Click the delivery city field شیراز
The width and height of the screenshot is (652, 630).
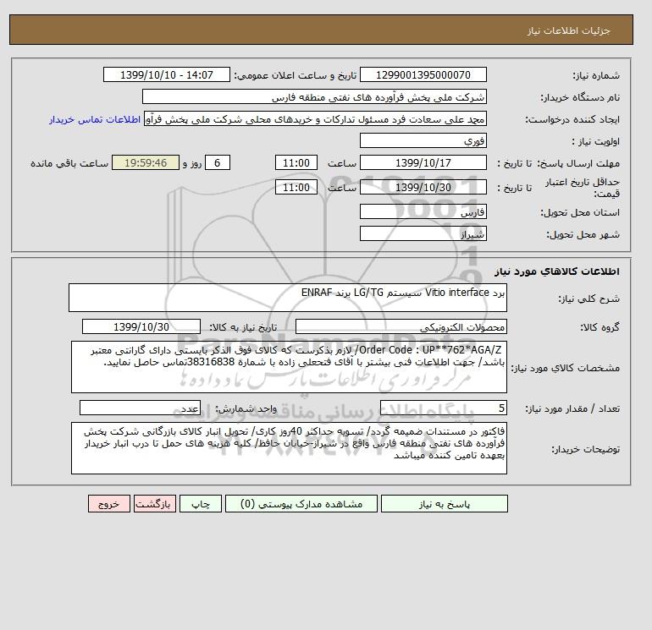coord(423,233)
